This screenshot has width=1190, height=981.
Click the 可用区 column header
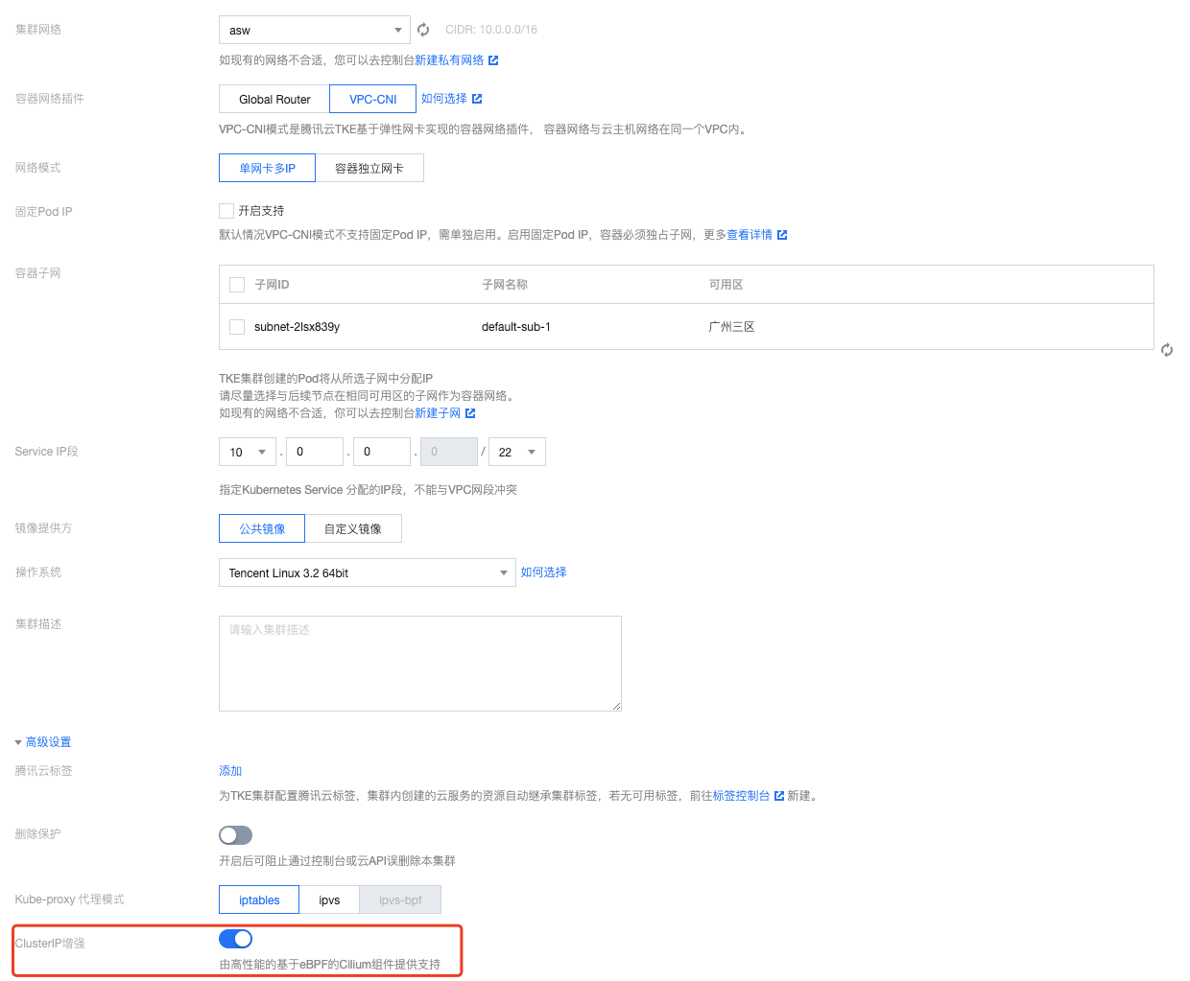click(x=726, y=285)
